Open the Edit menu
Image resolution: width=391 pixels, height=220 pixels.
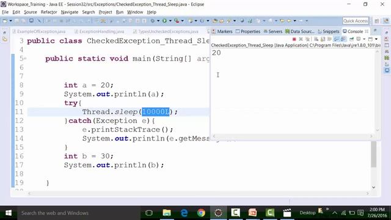tap(16, 12)
